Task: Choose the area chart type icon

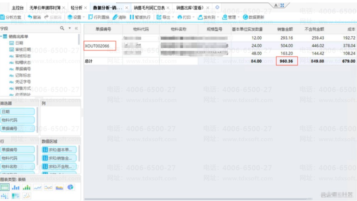Action: [x=59, y=187]
